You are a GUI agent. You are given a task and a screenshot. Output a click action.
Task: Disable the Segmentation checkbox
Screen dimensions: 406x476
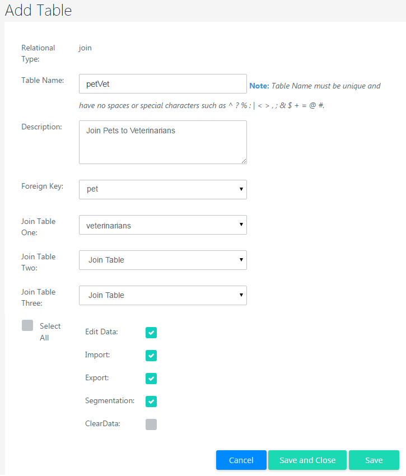pyautogui.click(x=151, y=402)
